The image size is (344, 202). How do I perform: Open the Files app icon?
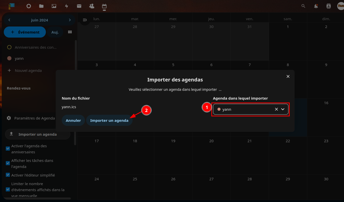click(41, 6)
